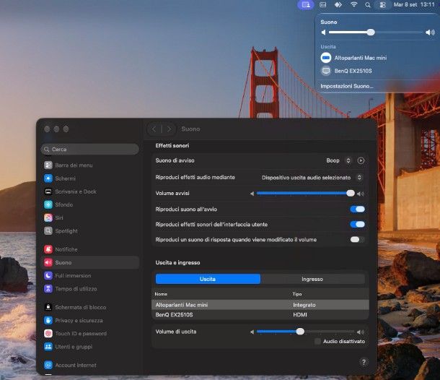Select Altoparlanti Mac mini output row

(x=260, y=305)
